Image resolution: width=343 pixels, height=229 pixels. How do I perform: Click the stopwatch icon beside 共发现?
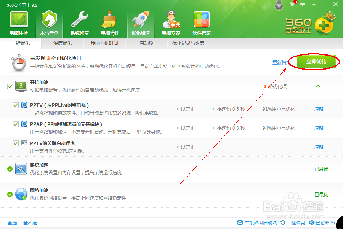19,63
